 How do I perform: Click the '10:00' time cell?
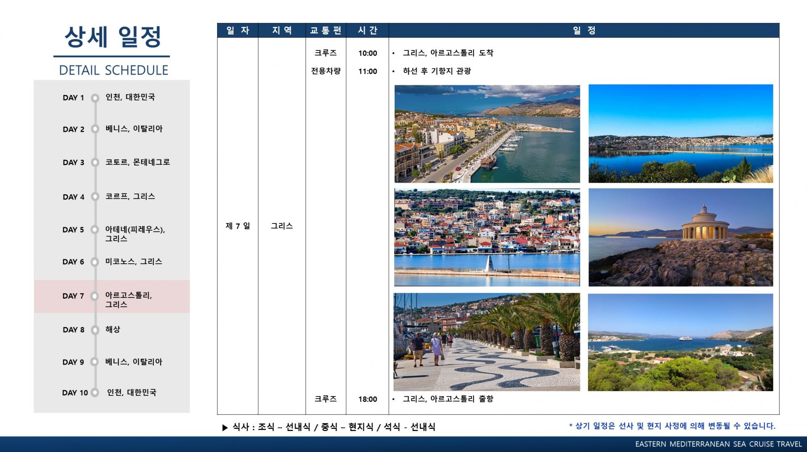click(368, 53)
